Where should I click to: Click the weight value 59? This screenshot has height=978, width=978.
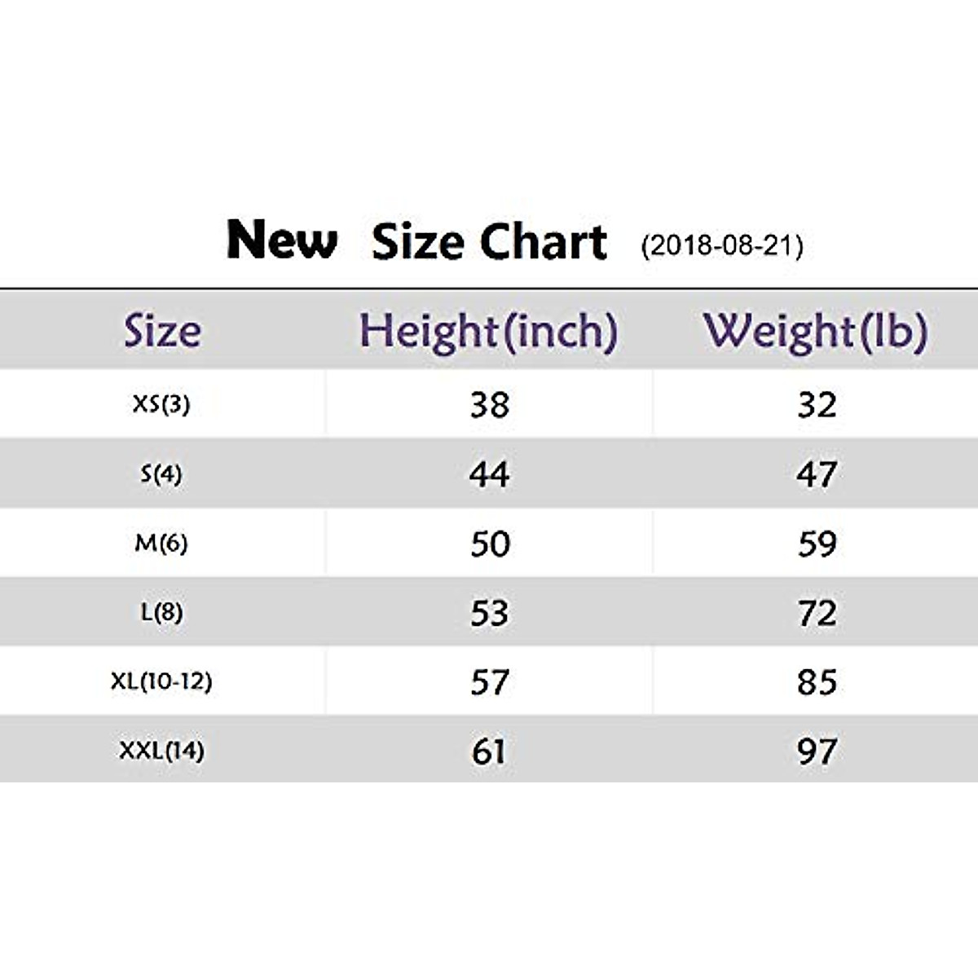[x=817, y=544]
